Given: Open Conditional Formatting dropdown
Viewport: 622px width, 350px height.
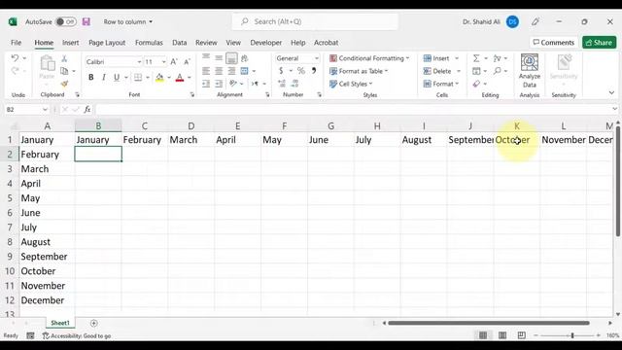Looking at the screenshot, I should pos(369,58).
